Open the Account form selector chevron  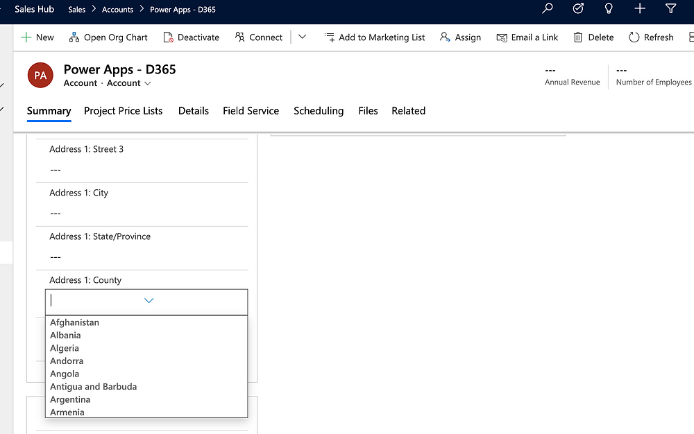point(147,83)
